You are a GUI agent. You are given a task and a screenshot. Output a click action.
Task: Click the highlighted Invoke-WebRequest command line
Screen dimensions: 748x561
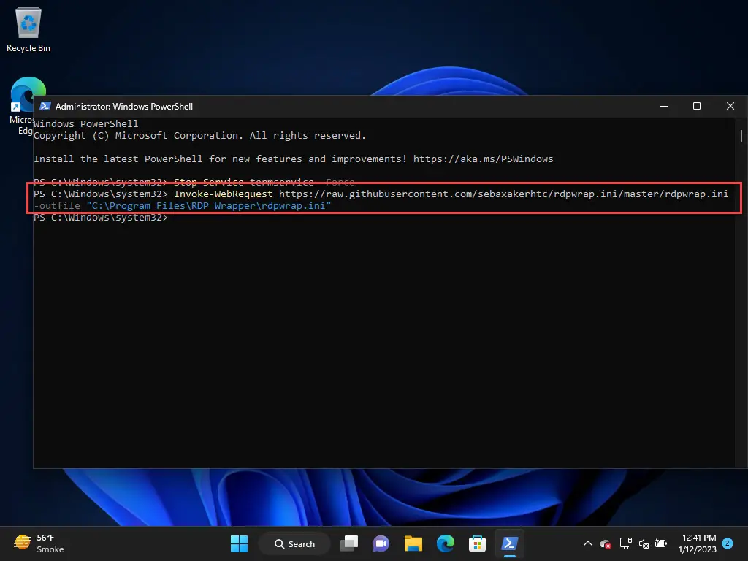[x=387, y=199]
